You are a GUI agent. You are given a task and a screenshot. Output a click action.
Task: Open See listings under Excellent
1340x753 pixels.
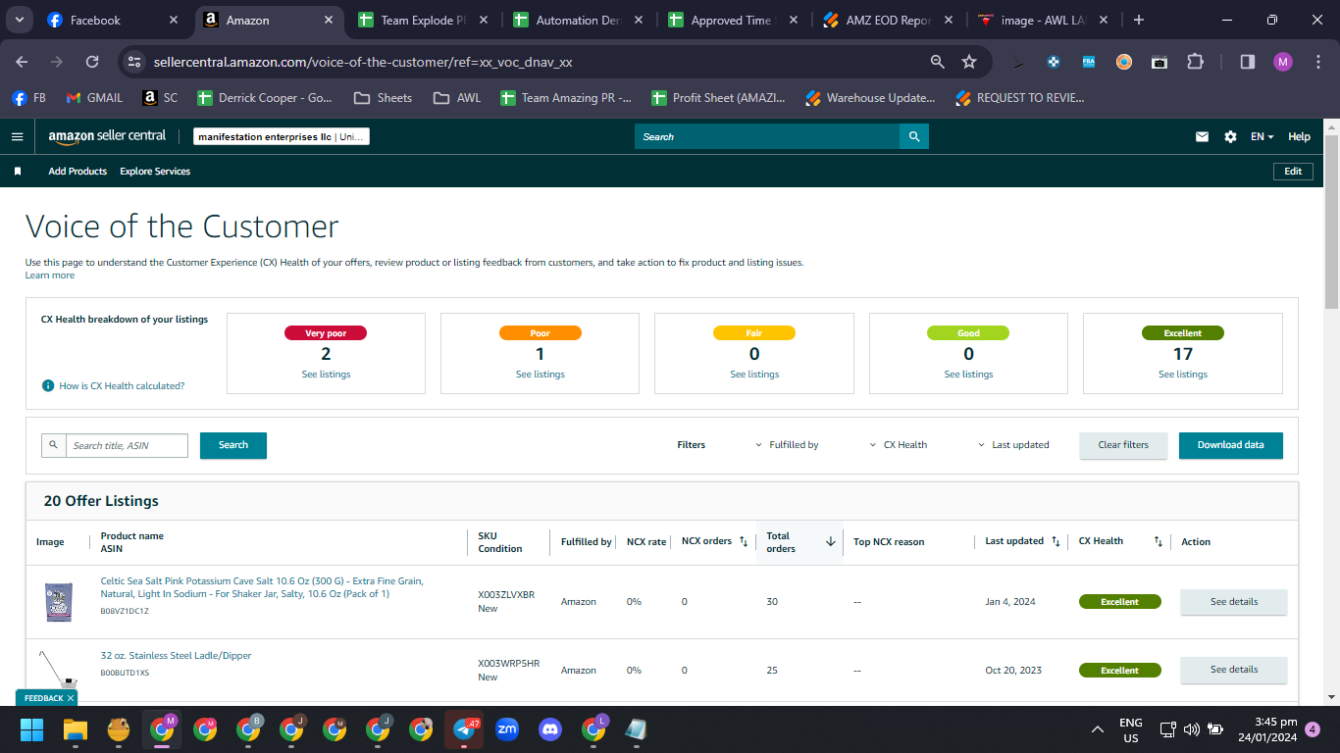(1182, 375)
